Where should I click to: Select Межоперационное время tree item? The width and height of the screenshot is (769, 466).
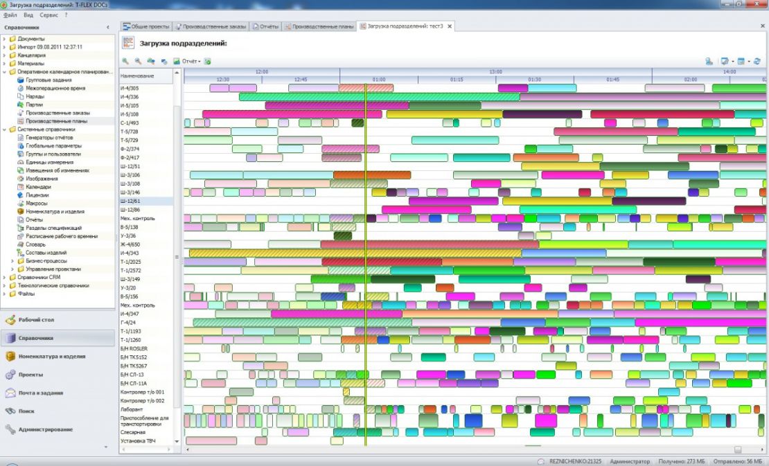click(x=55, y=88)
